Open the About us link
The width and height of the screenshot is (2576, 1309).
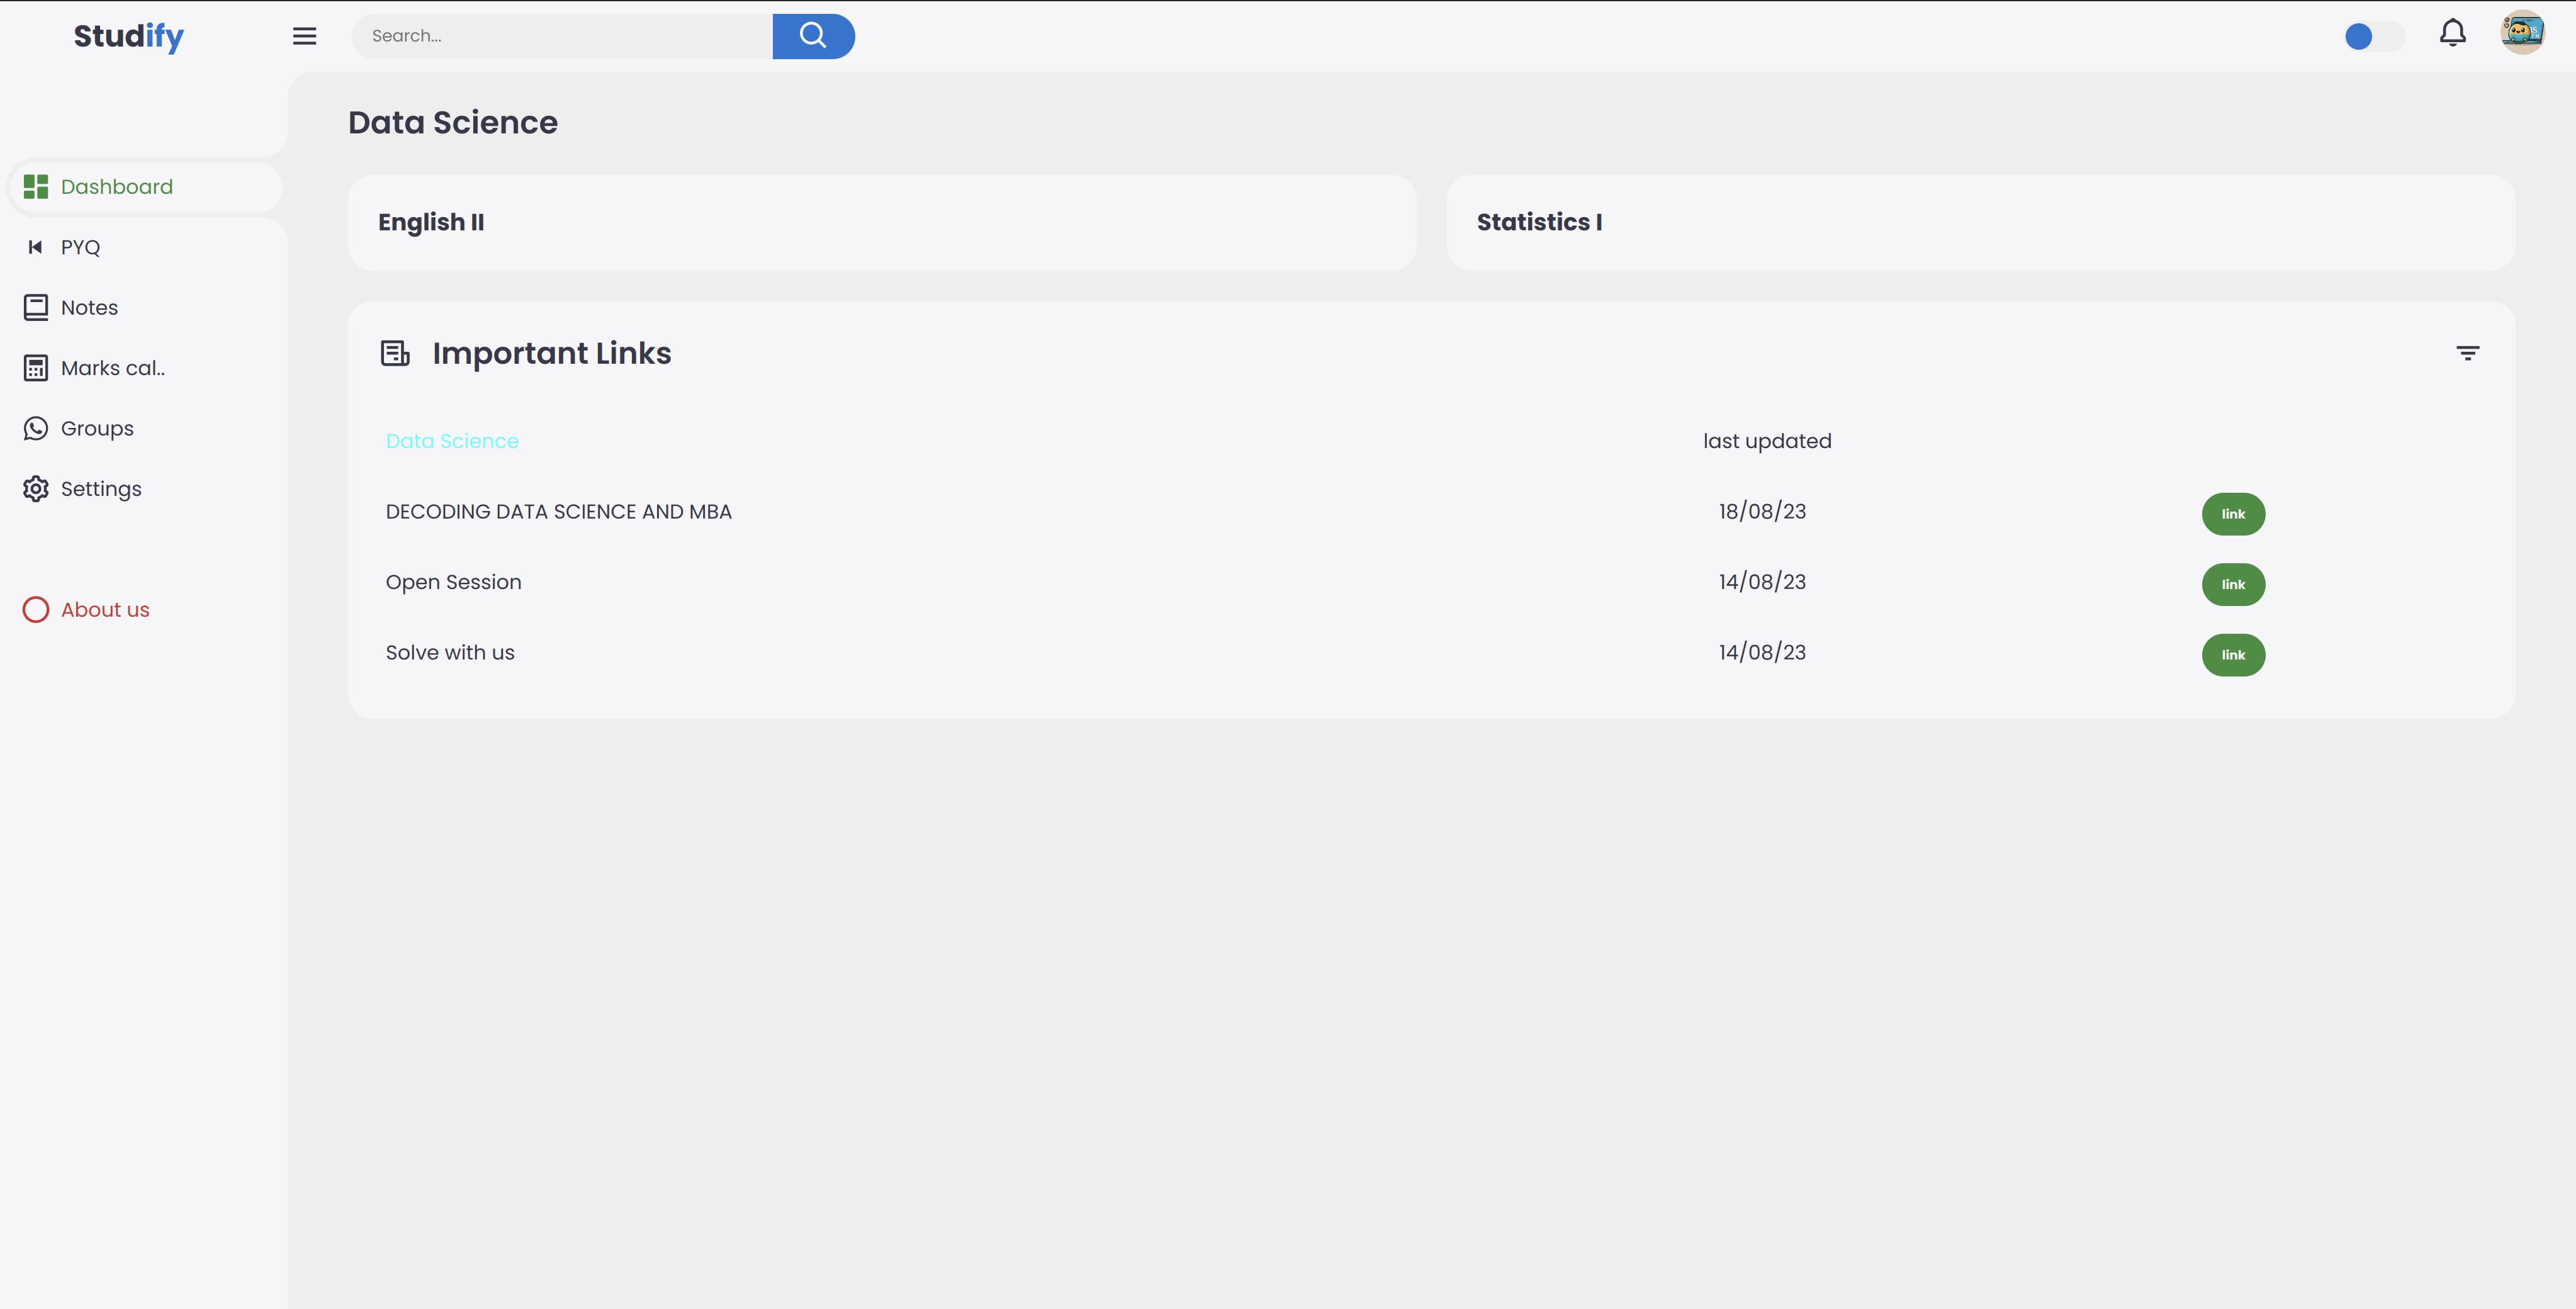coord(104,610)
